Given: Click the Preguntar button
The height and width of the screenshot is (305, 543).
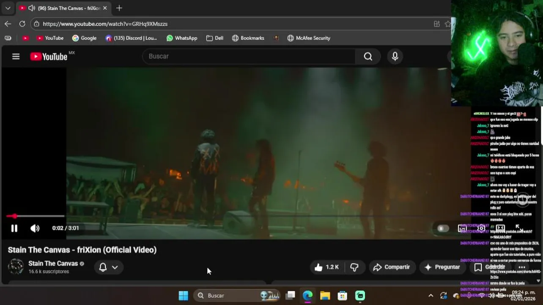Looking at the screenshot, I should (442, 267).
